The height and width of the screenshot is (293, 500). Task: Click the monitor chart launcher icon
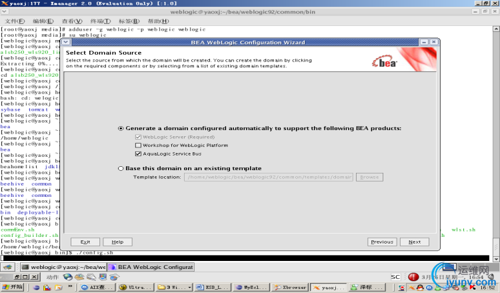(x=103, y=277)
